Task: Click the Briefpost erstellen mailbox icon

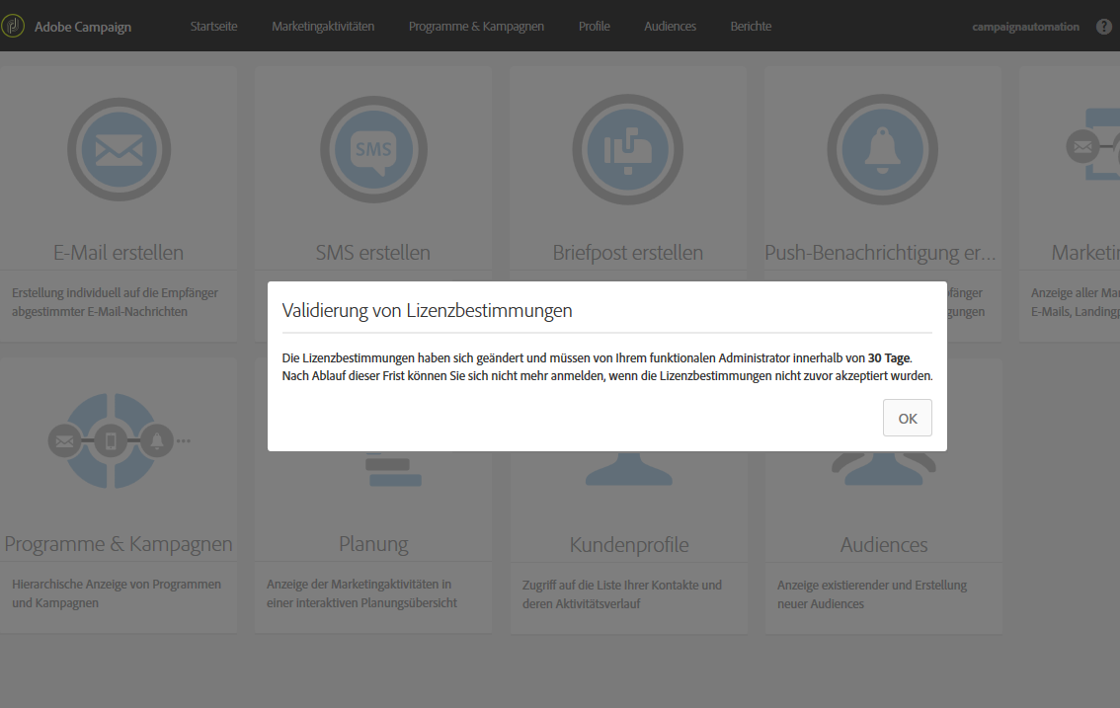Action: point(628,149)
